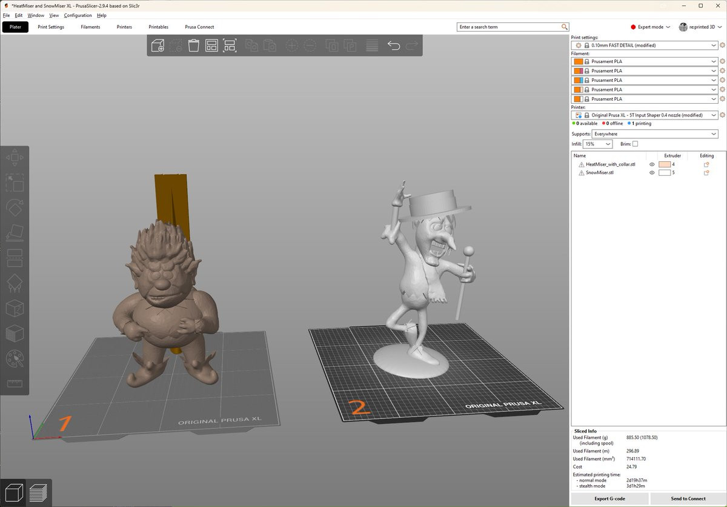
Task: Switch to layers preview view icon
Action: point(38,492)
